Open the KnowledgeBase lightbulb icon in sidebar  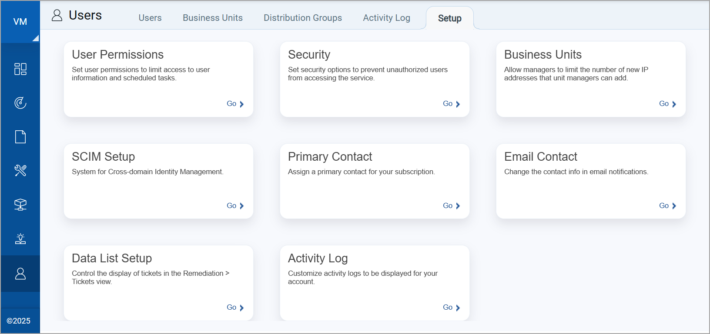point(20,238)
